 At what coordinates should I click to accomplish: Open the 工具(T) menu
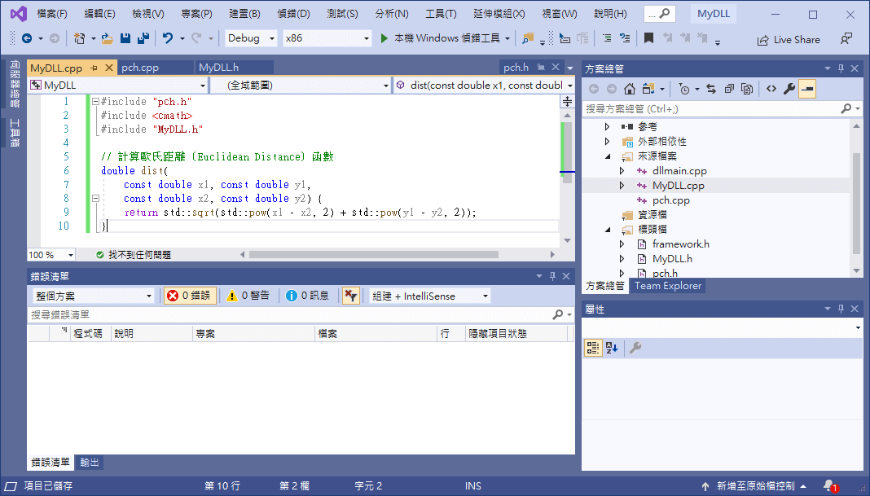pos(441,14)
